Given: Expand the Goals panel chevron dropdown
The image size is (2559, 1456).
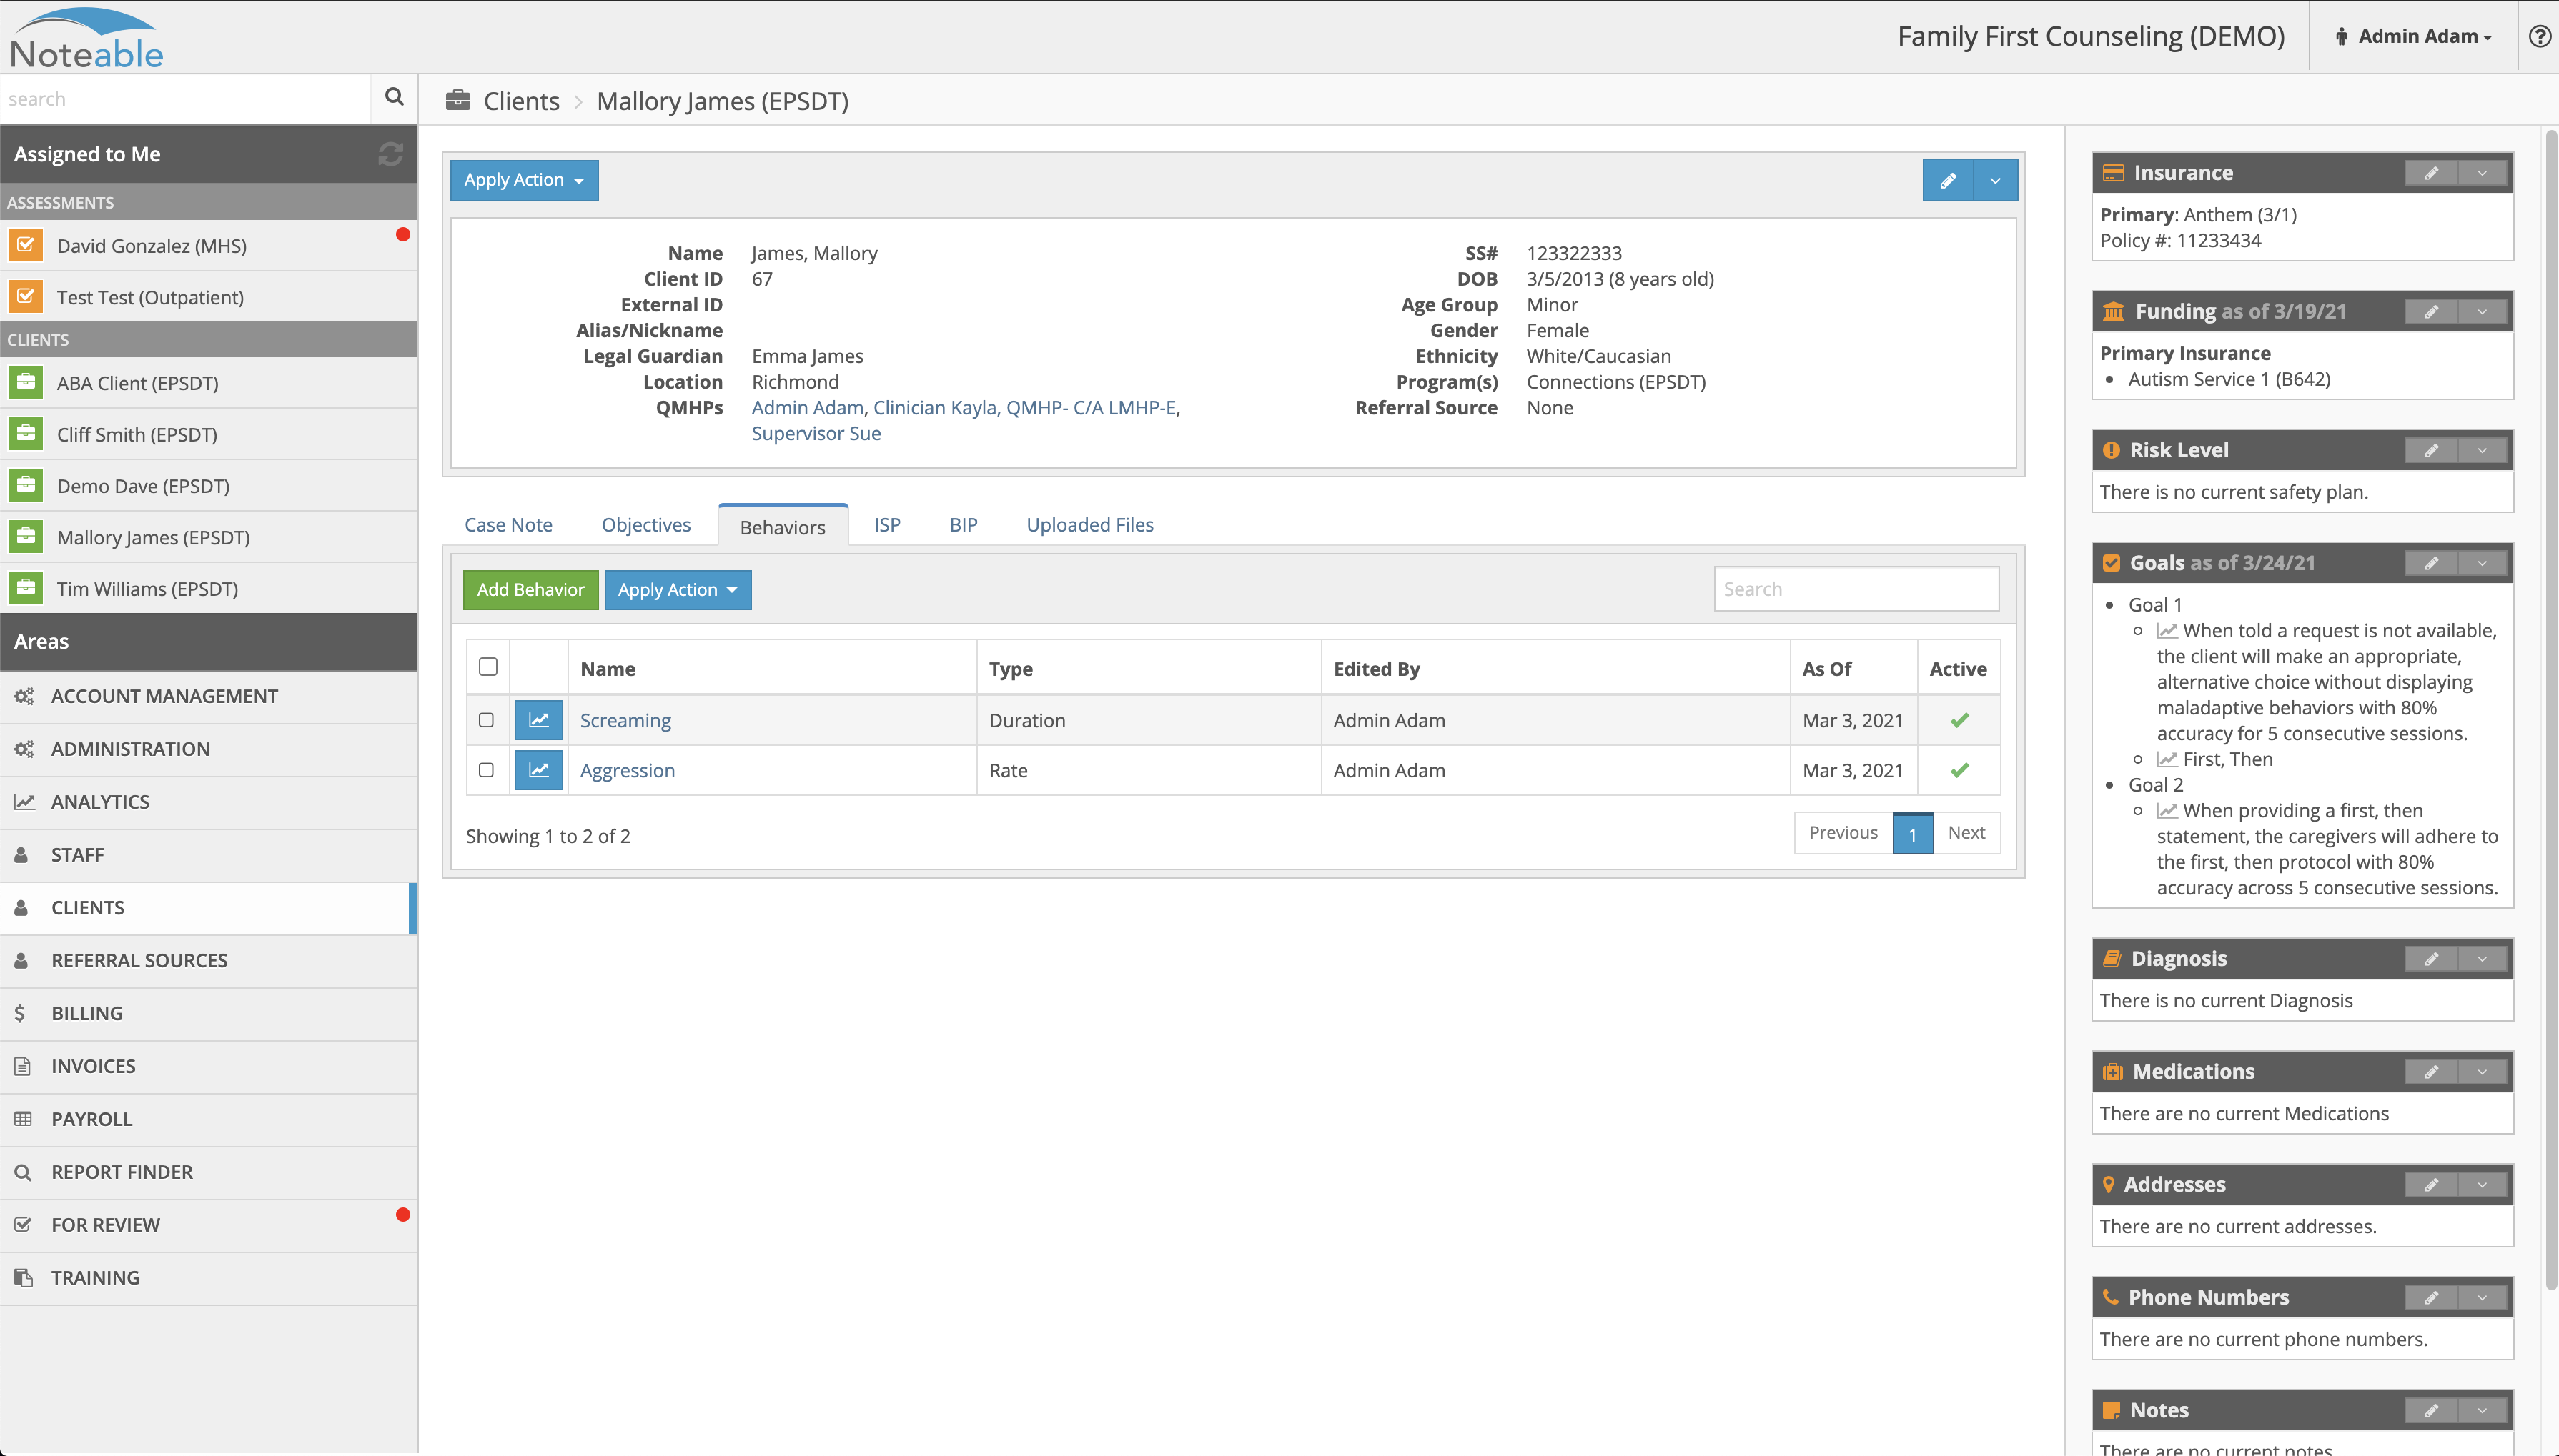Looking at the screenshot, I should [2482, 563].
